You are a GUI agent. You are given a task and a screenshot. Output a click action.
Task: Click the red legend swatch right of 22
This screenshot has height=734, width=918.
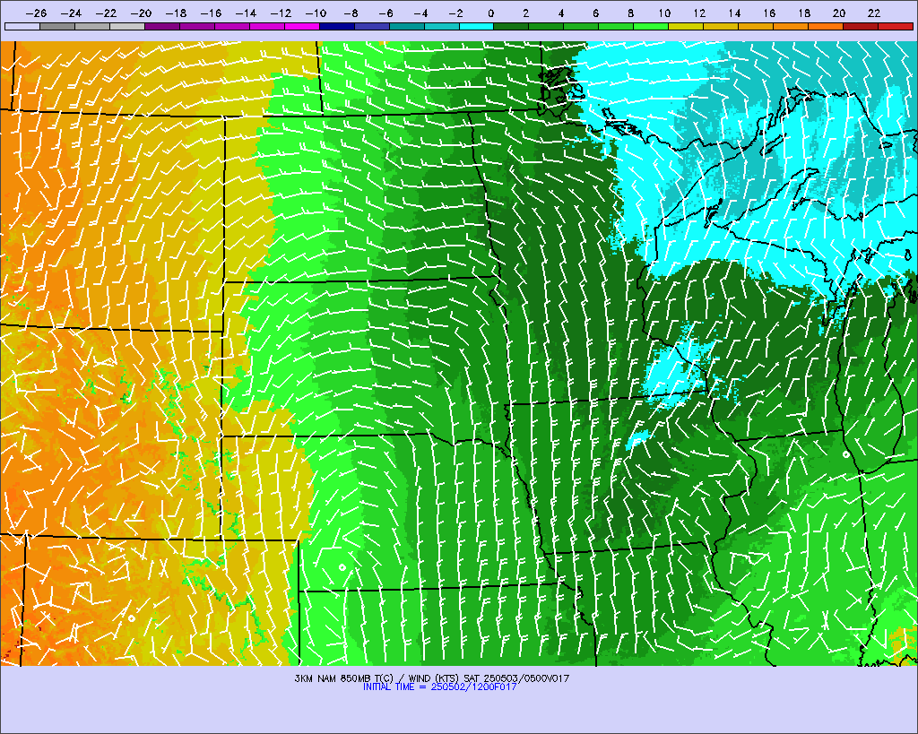click(896, 26)
